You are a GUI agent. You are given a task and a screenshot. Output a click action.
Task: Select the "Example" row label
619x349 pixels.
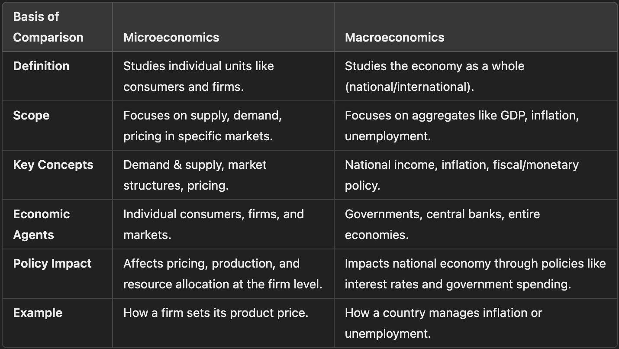pos(38,313)
